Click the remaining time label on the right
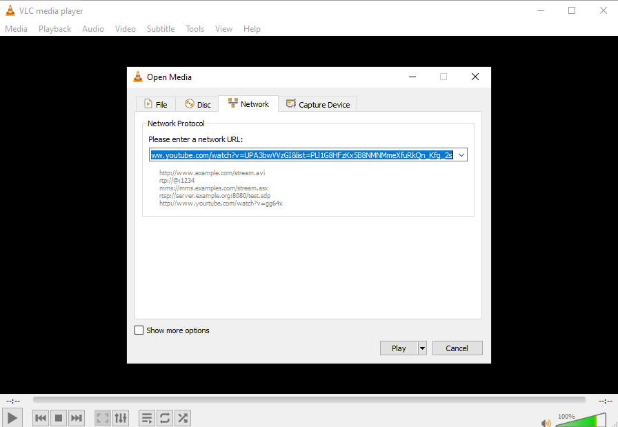This screenshot has height=427, width=618. pyautogui.click(x=605, y=401)
